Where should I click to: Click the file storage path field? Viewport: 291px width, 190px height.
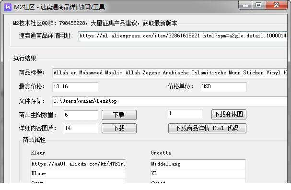[170, 101]
